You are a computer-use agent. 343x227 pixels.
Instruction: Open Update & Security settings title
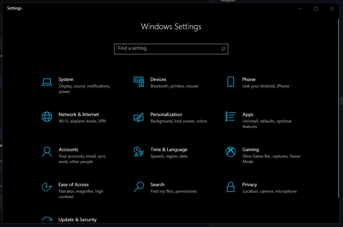78,220
